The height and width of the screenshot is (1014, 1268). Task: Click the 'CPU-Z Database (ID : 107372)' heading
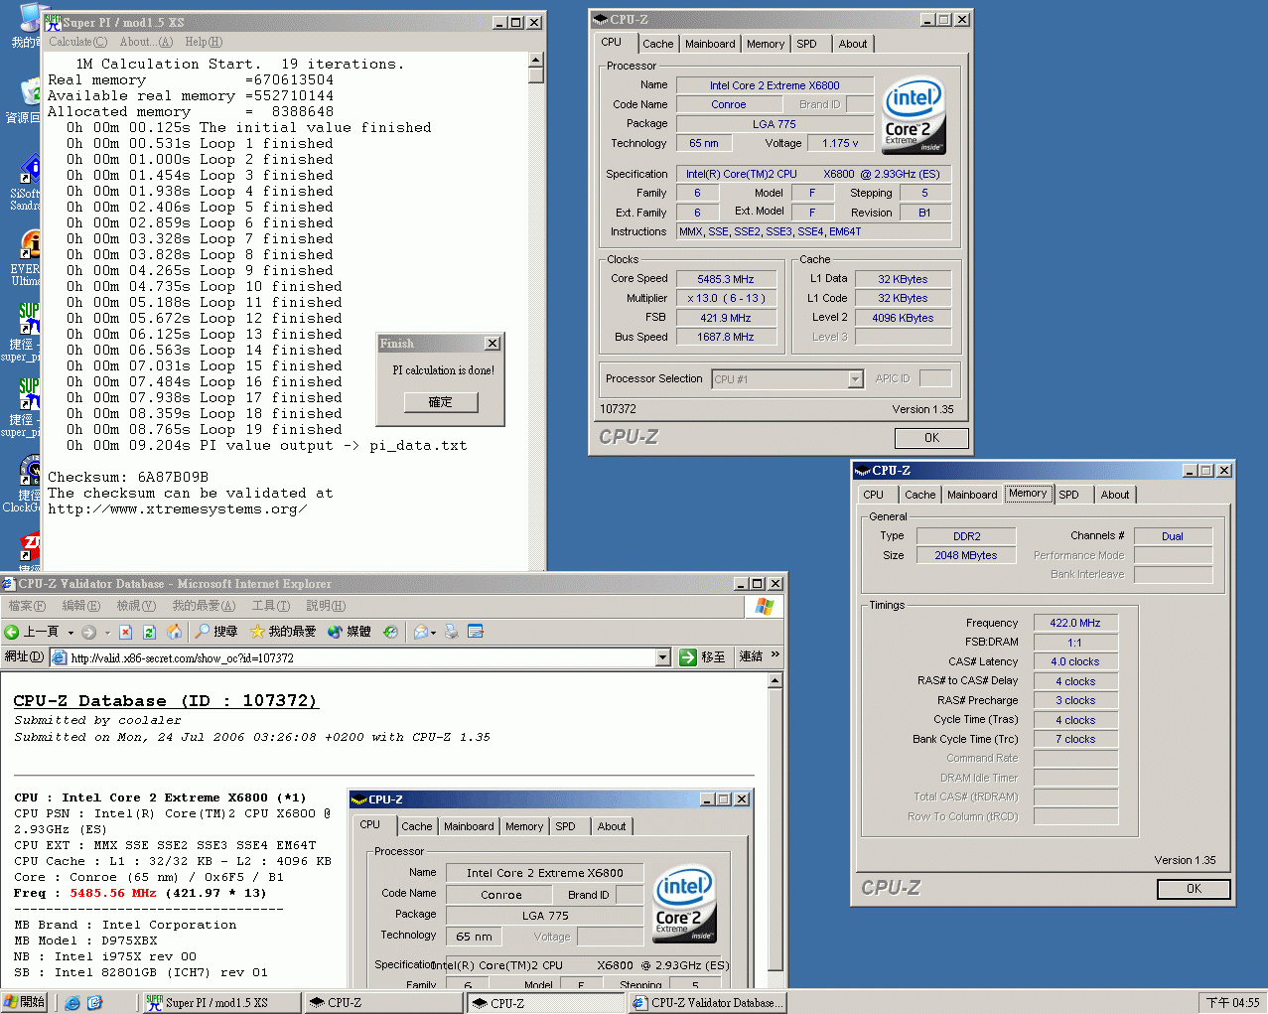point(165,701)
